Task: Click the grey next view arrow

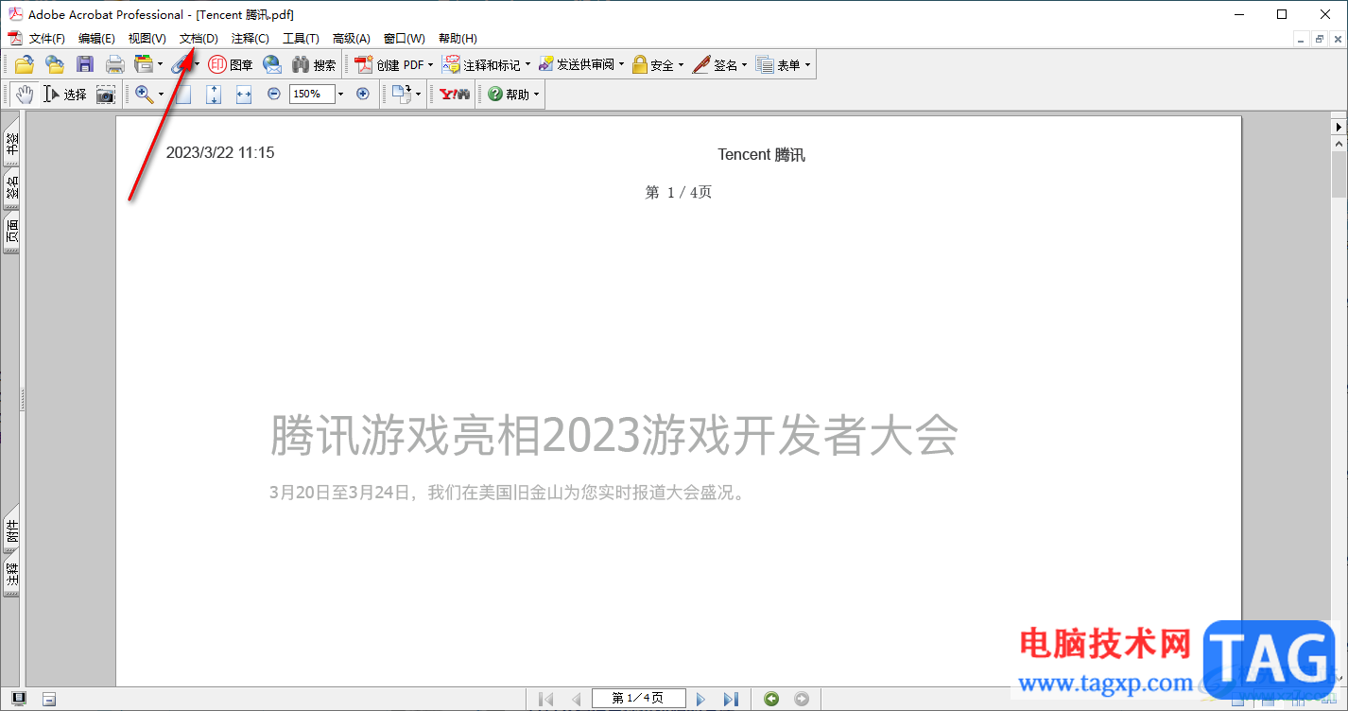Action: tap(802, 699)
